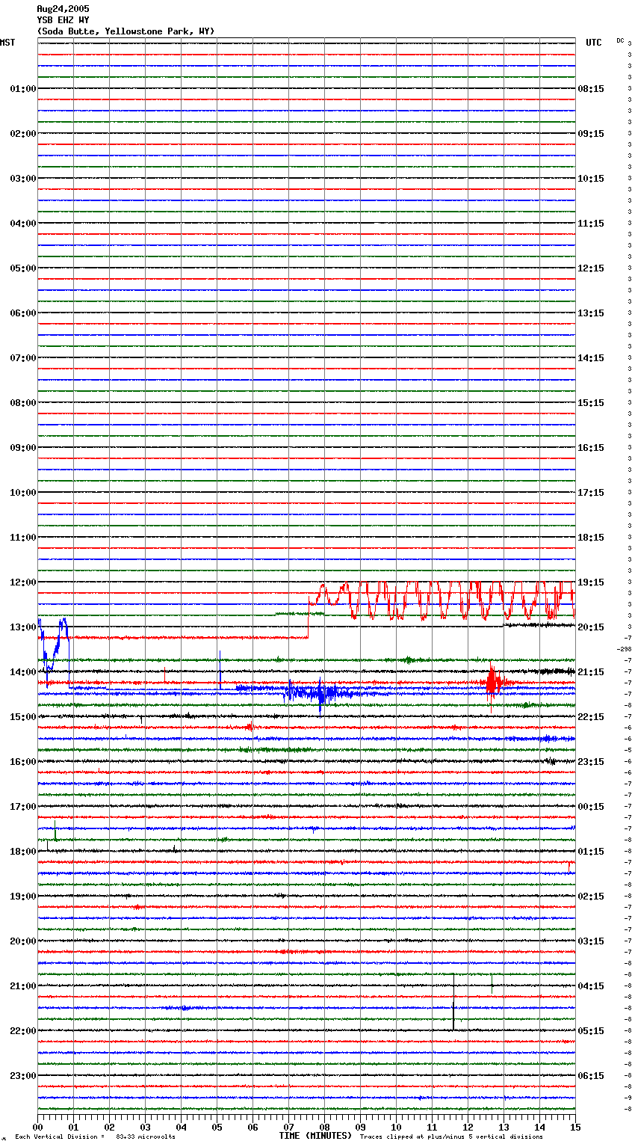
Task: Click the 22:15 UTC time label
Action: pos(591,717)
